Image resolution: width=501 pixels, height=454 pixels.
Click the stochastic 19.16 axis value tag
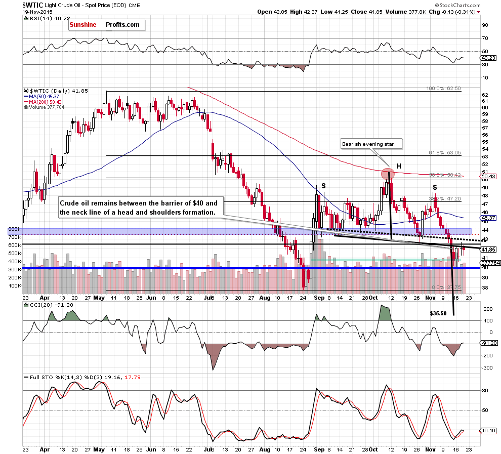[x=488, y=431]
